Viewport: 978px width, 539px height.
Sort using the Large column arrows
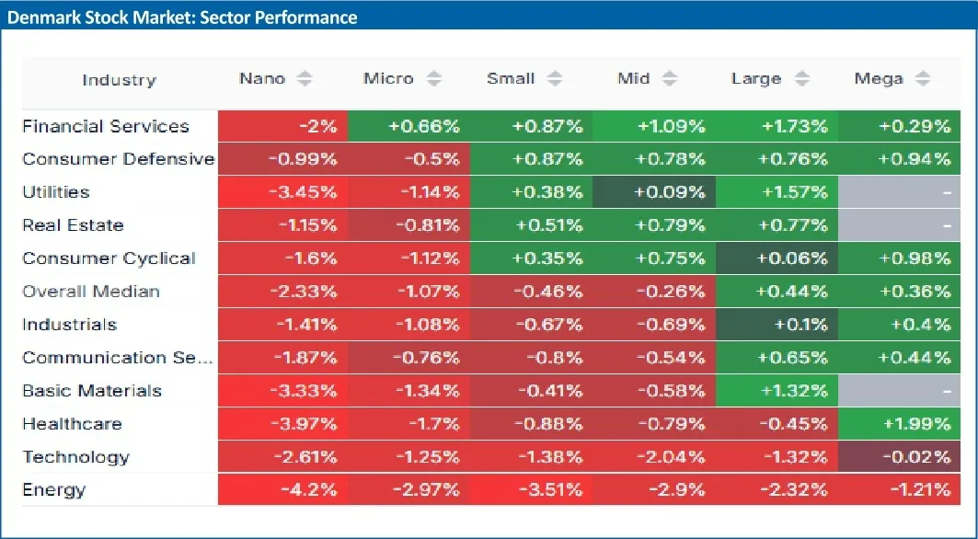(x=802, y=79)
